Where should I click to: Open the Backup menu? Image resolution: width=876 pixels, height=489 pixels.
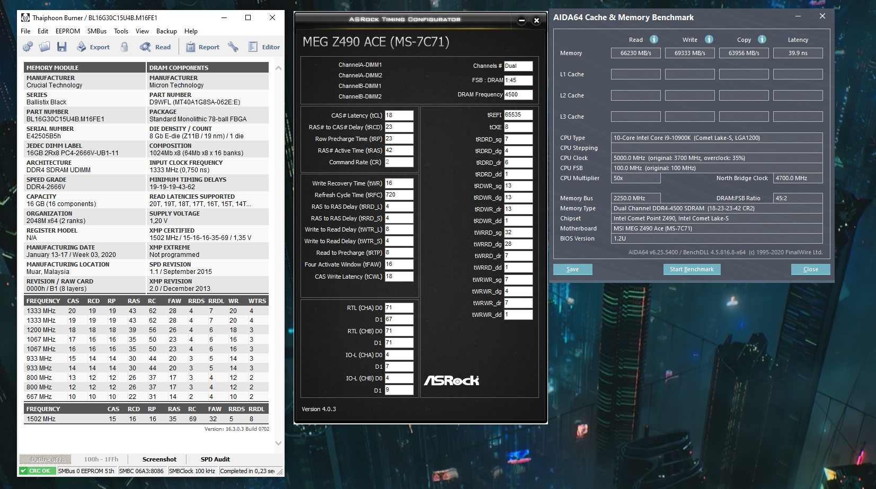[166, 31]
